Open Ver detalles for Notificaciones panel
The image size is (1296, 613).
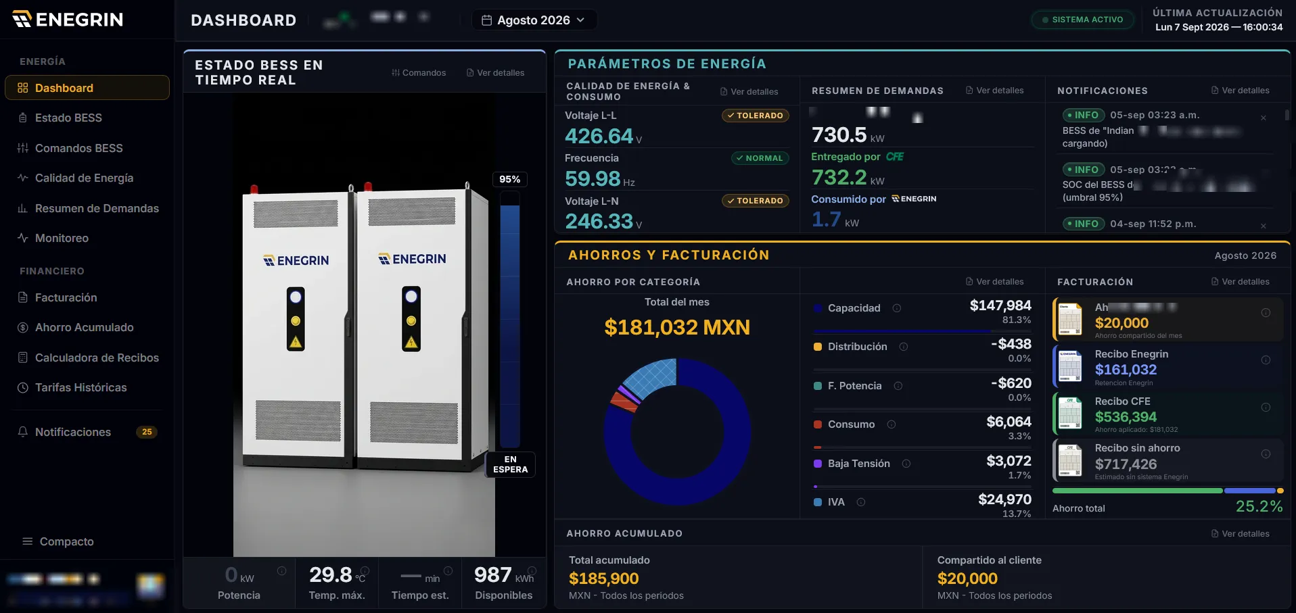(x=1240, y=91)
